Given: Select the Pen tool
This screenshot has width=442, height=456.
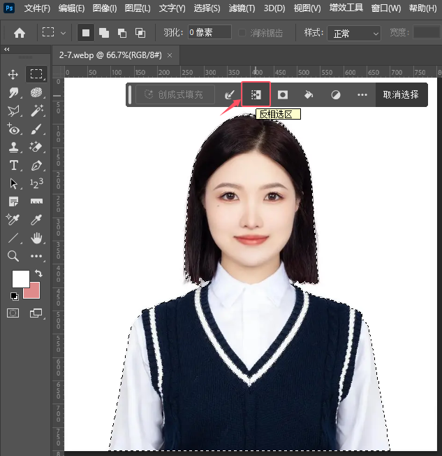Looking at the screenshot, I should [36, 166].
